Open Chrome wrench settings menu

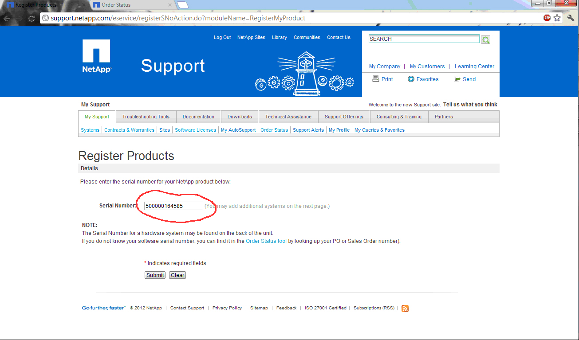coord(571,18)
